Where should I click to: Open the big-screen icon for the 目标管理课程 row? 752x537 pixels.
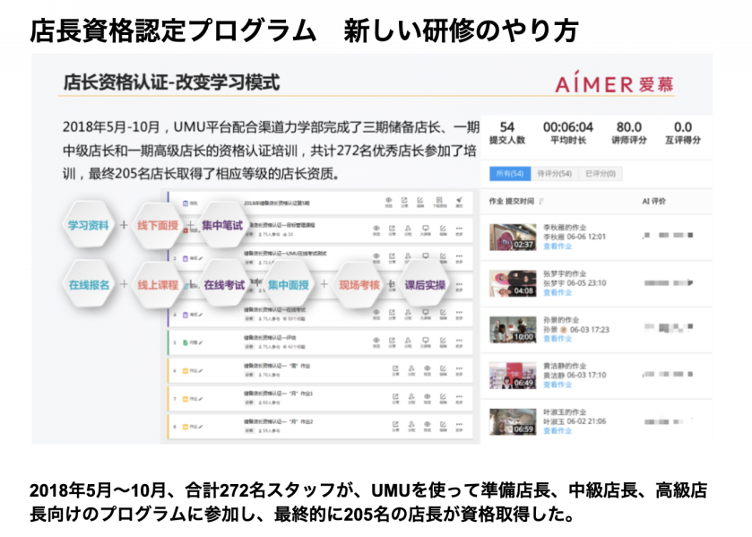pyautogui.click(x=426, y=229)
